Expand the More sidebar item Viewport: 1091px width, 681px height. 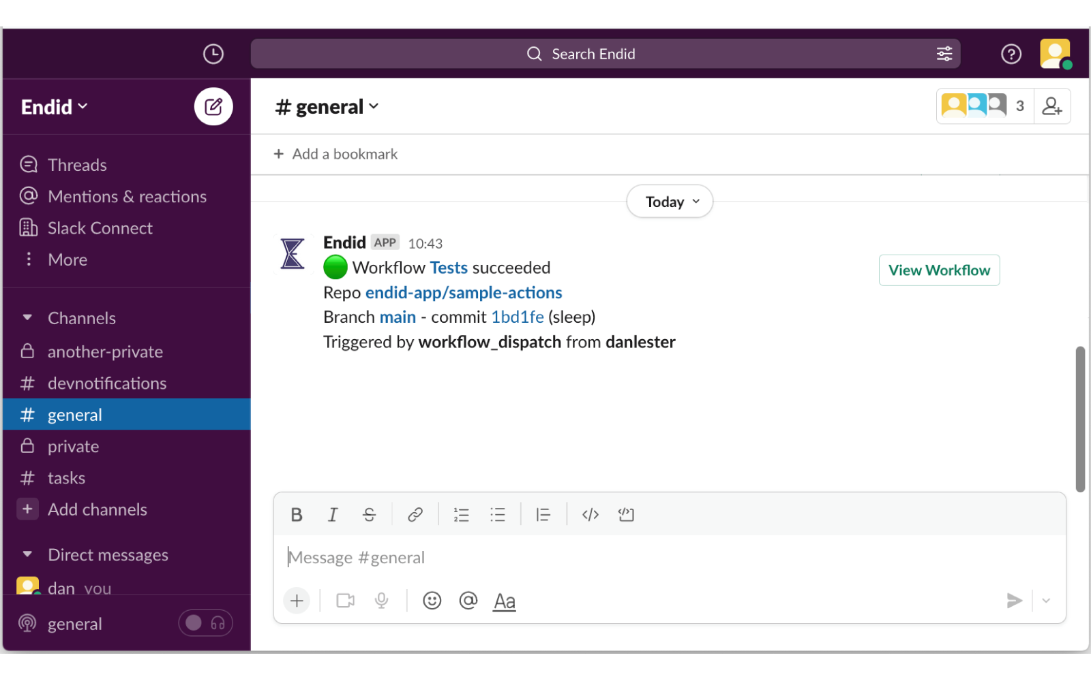tap(127, 259)
